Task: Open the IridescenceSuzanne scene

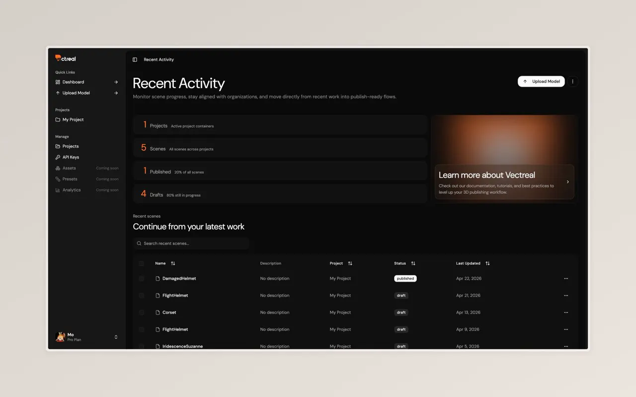Action: click(x=182, y=346)
